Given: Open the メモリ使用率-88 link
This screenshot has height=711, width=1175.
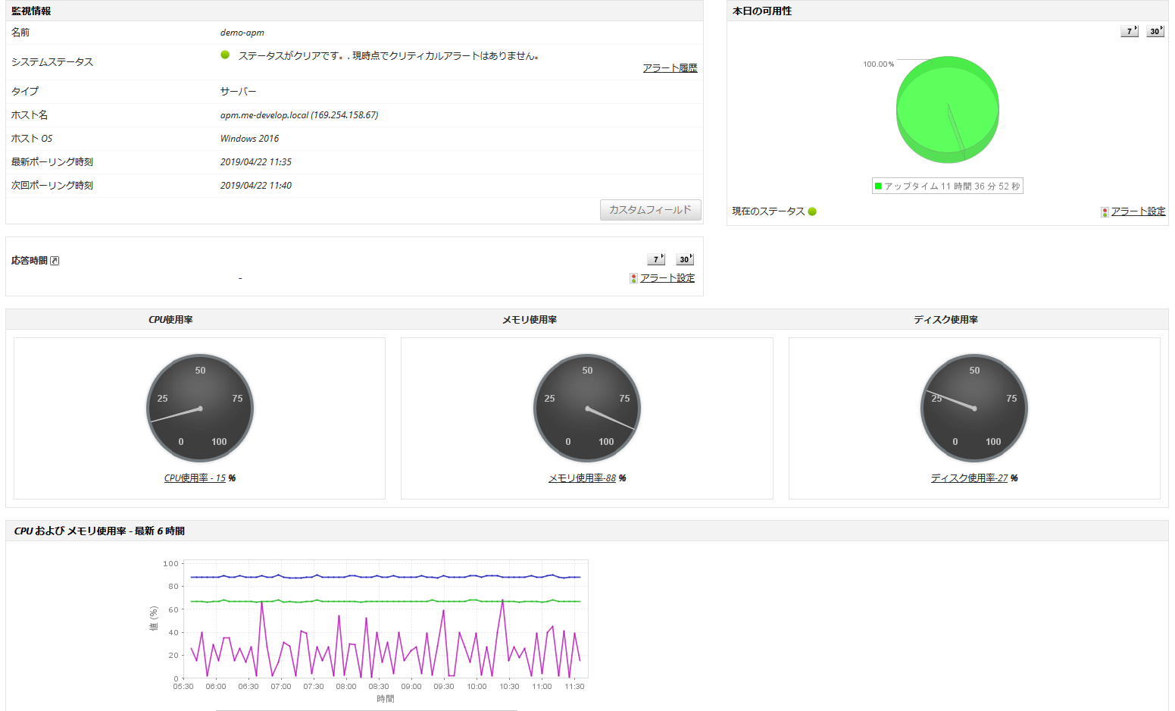Looking at the screenshot, I should [582, 478].
